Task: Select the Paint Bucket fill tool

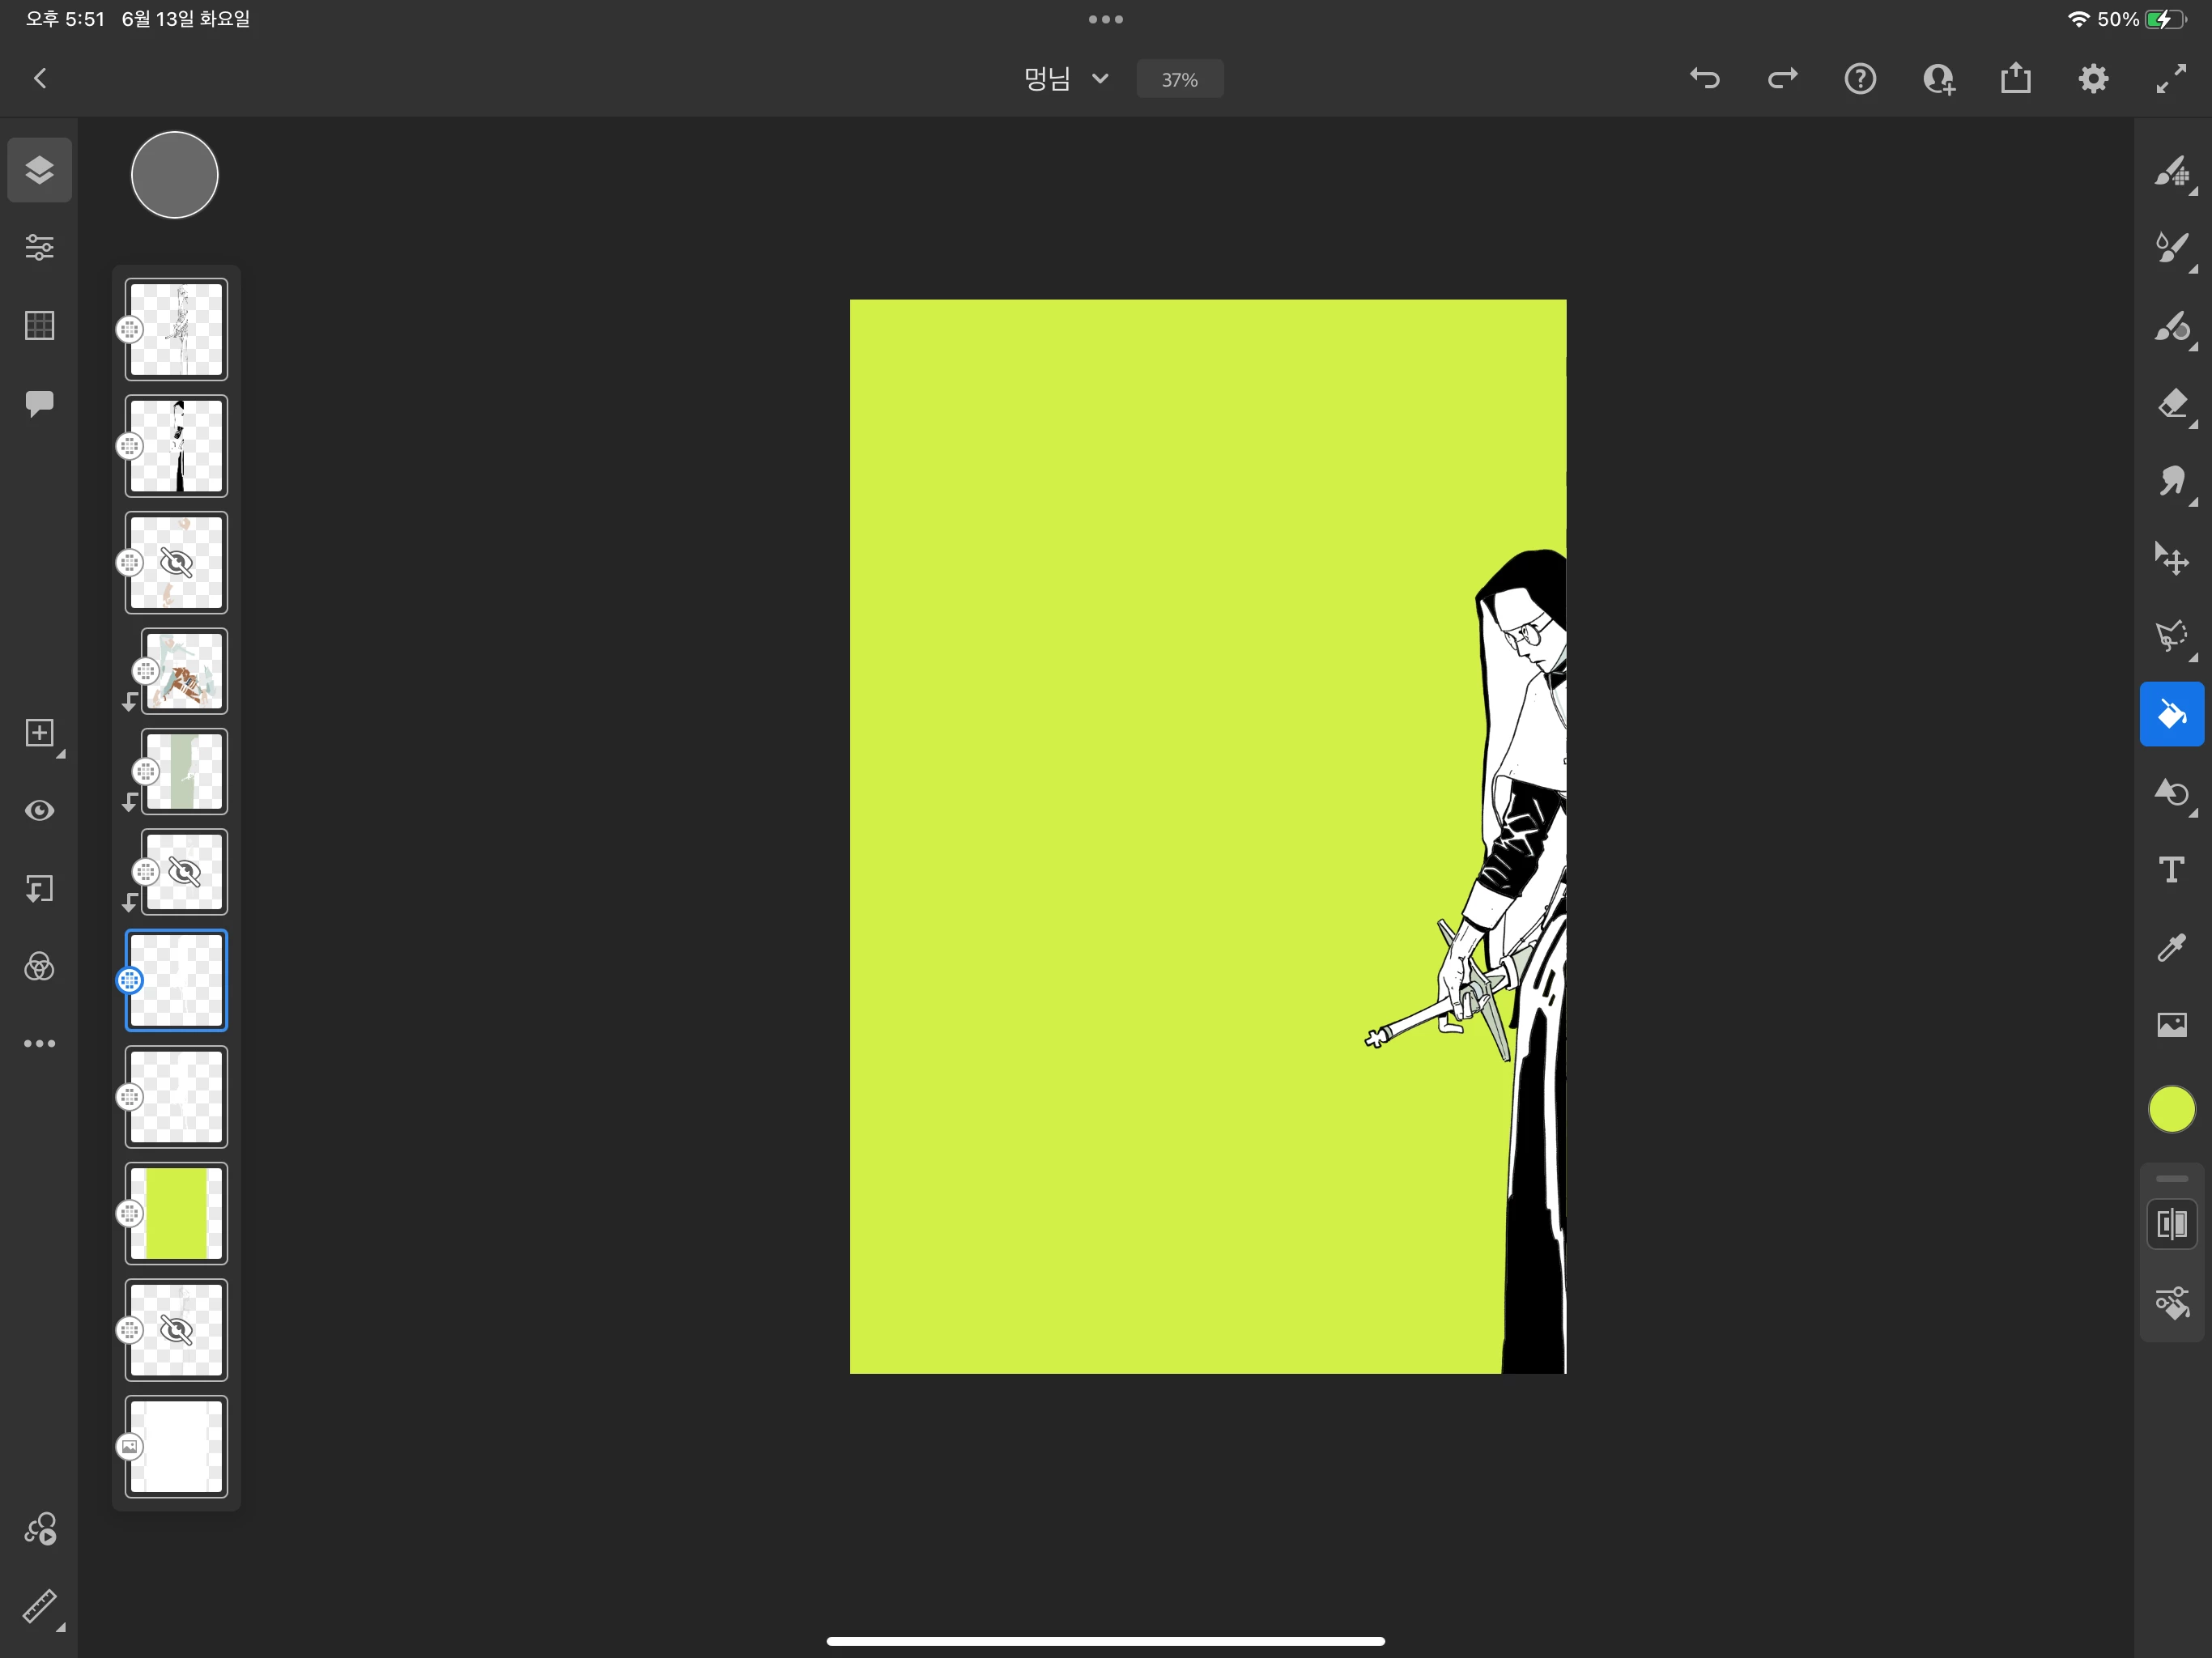Action: (x=2171, y=714)
